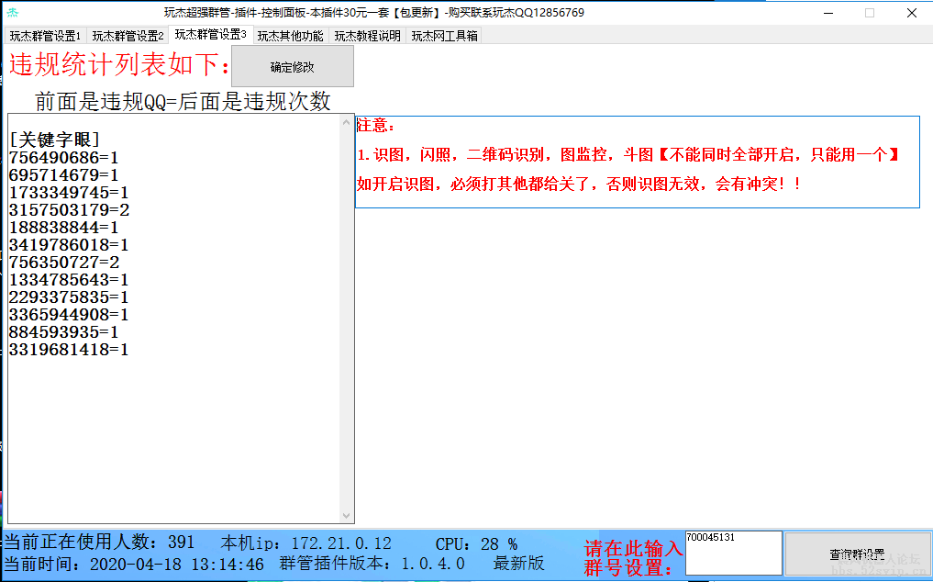
Task: Go to the 玩杰其他功能 tab
Action: [x=290, y=36]
